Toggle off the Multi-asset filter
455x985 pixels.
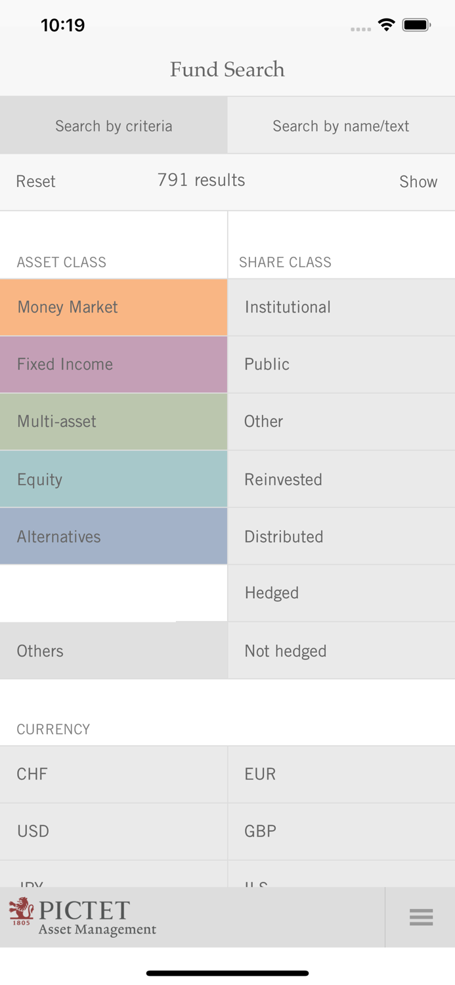point(114,422)
